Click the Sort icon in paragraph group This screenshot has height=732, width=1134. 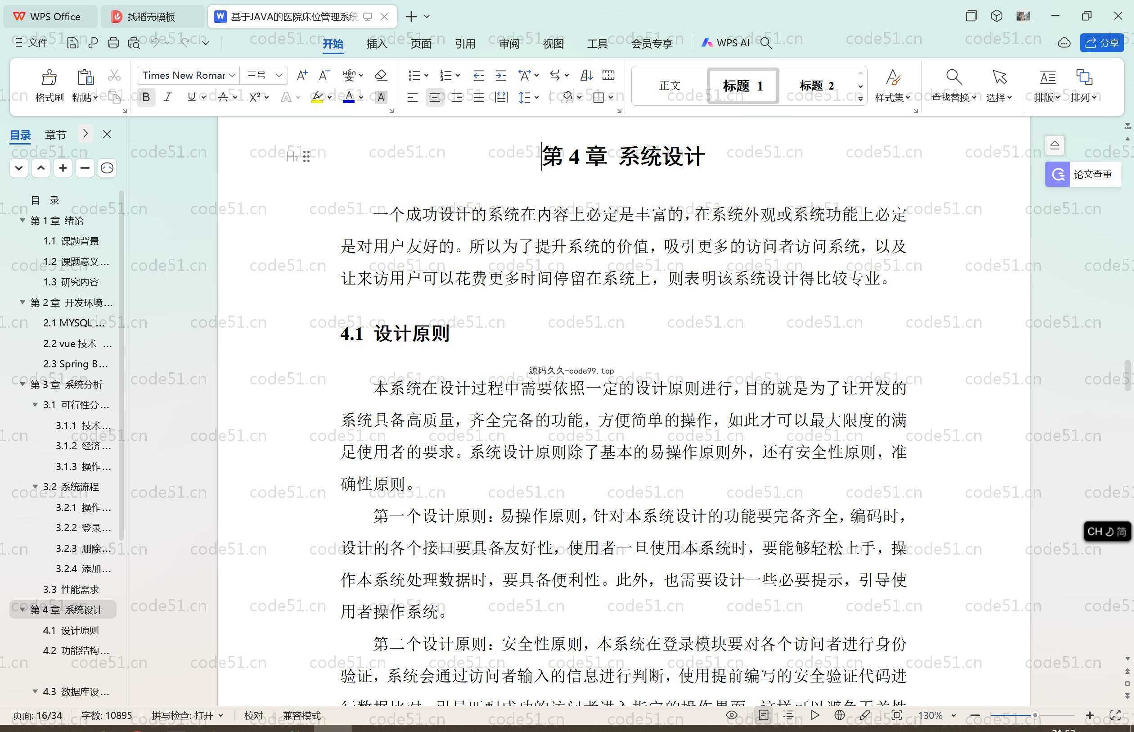point(586,75)
